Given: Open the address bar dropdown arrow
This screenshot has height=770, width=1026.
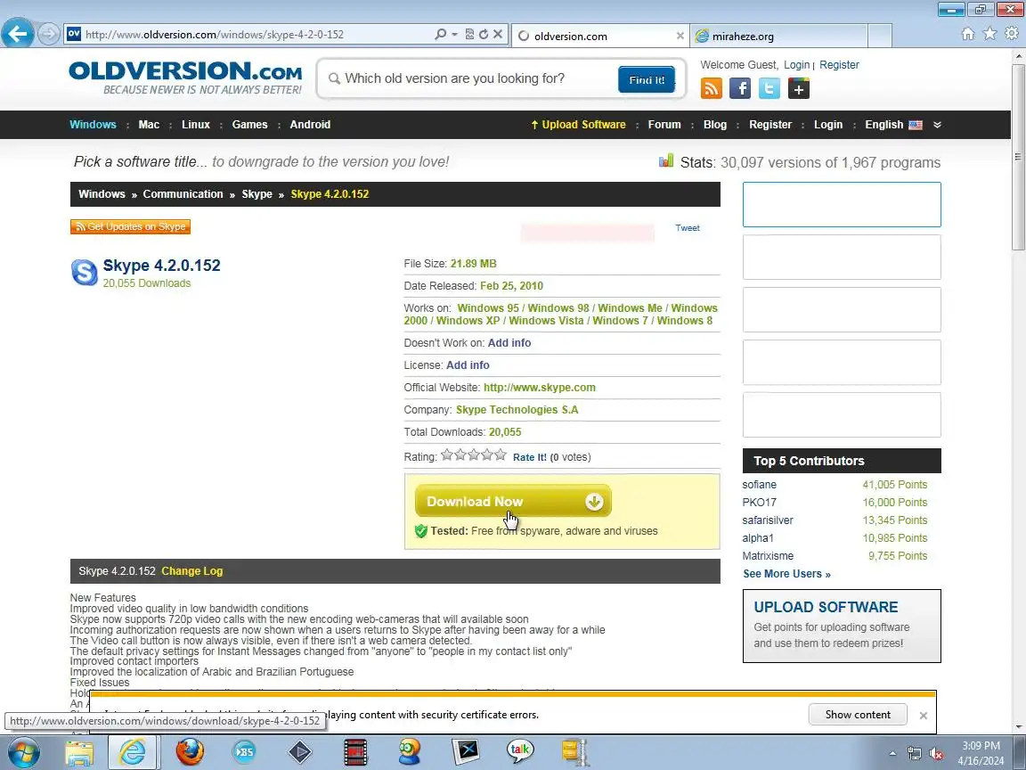Looking at the screenshot, I should click(454, 34).
